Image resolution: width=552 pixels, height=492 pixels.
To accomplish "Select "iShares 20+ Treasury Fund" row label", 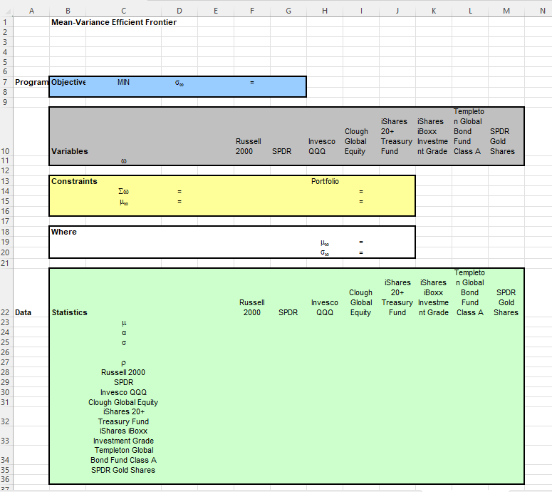I will click(123, 416).
